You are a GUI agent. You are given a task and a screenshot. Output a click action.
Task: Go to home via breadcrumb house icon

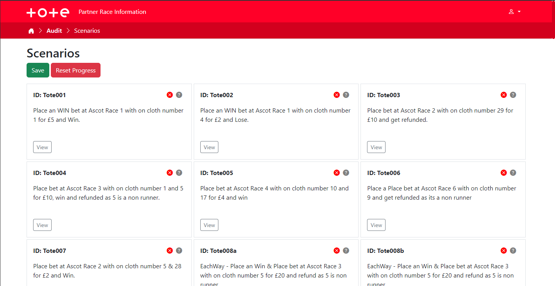[31, 31]
